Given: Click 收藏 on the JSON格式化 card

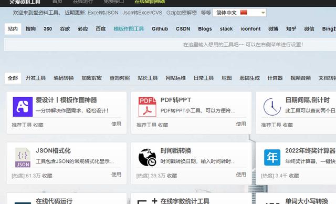Looking at the screenshot, I should 47,176.
